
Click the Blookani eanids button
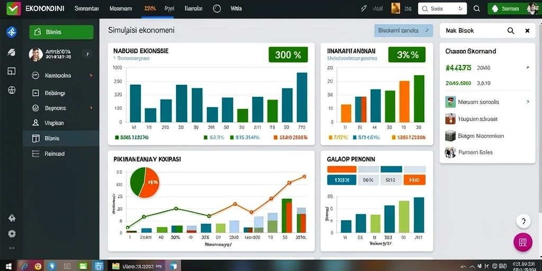point(403,30)
